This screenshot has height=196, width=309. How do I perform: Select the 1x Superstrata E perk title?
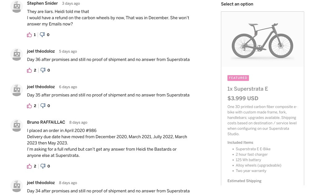point(248,89)
